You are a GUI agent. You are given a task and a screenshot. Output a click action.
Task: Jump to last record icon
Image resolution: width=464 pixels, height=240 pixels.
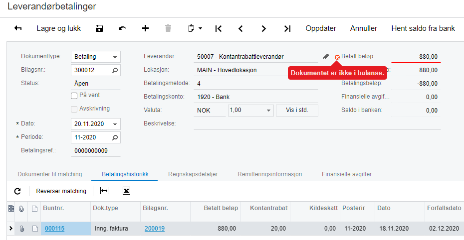(287, 29)
